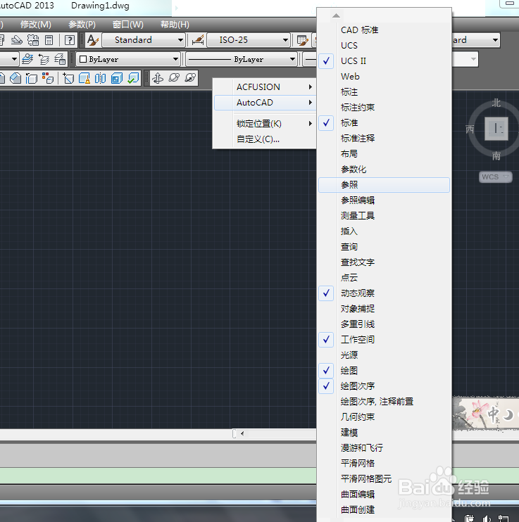Launch the QuickCalc calculator icon
Image resolution: width=519 pixels, height=522 pixels.
click(x=49, y=40)
